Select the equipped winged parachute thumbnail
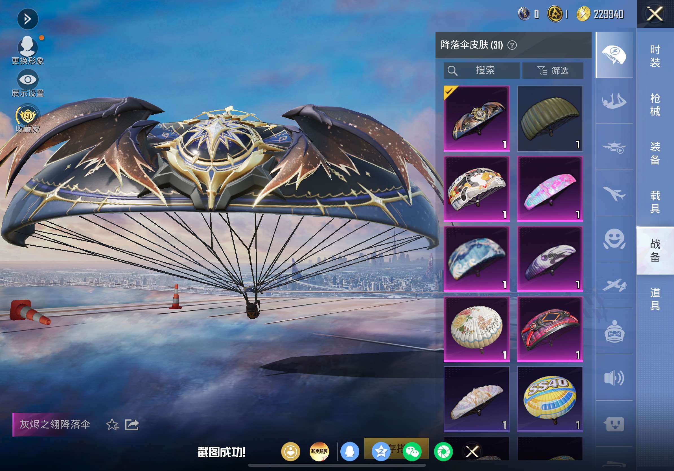The image size is (674, 471). point(476,119)
